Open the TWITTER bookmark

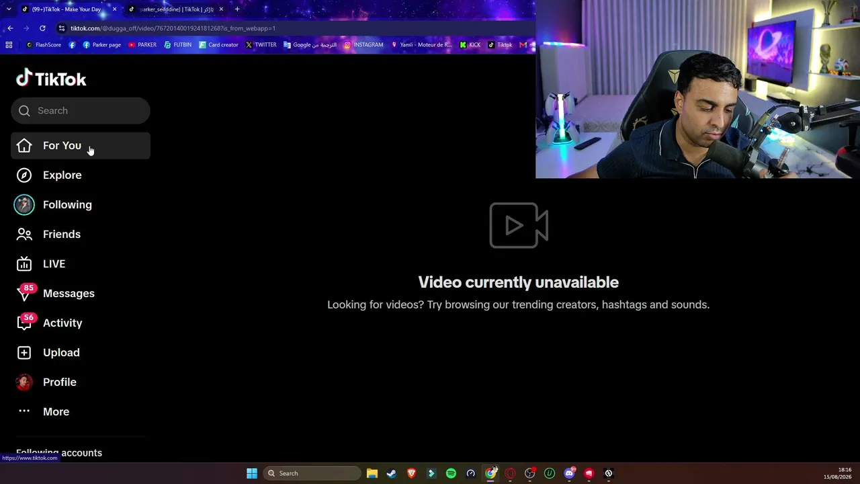tap(261, 45)
